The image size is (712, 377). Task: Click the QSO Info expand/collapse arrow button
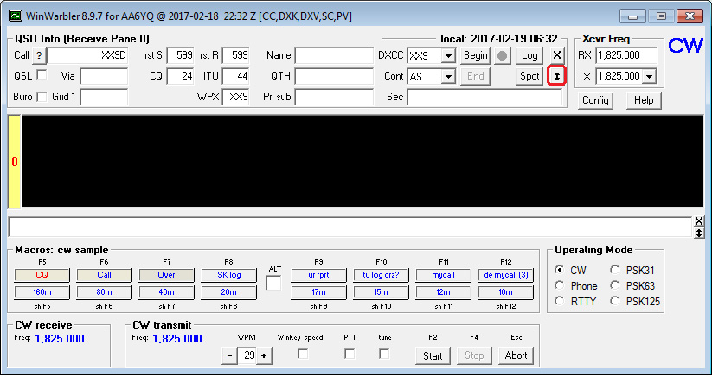click(x=557, y=76)
